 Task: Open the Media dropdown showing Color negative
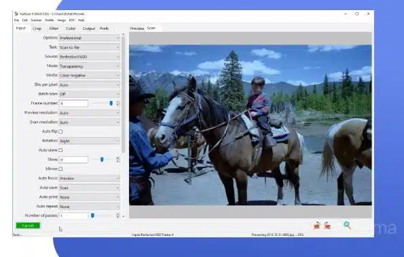click(x=89, y=75)
